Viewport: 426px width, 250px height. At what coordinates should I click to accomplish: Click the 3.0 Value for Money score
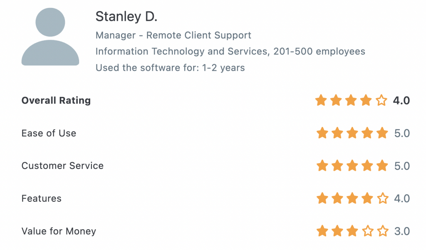click(x=402, y=231)
